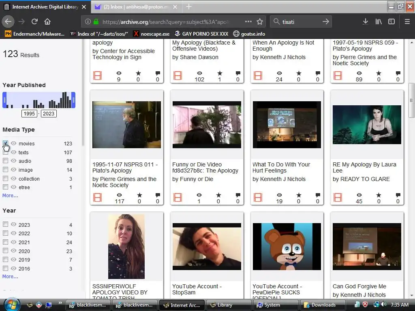Check the texts media type checkbox
Image resolution: width=415 pixels, height=311 pixels.
[x=5, y=152]
